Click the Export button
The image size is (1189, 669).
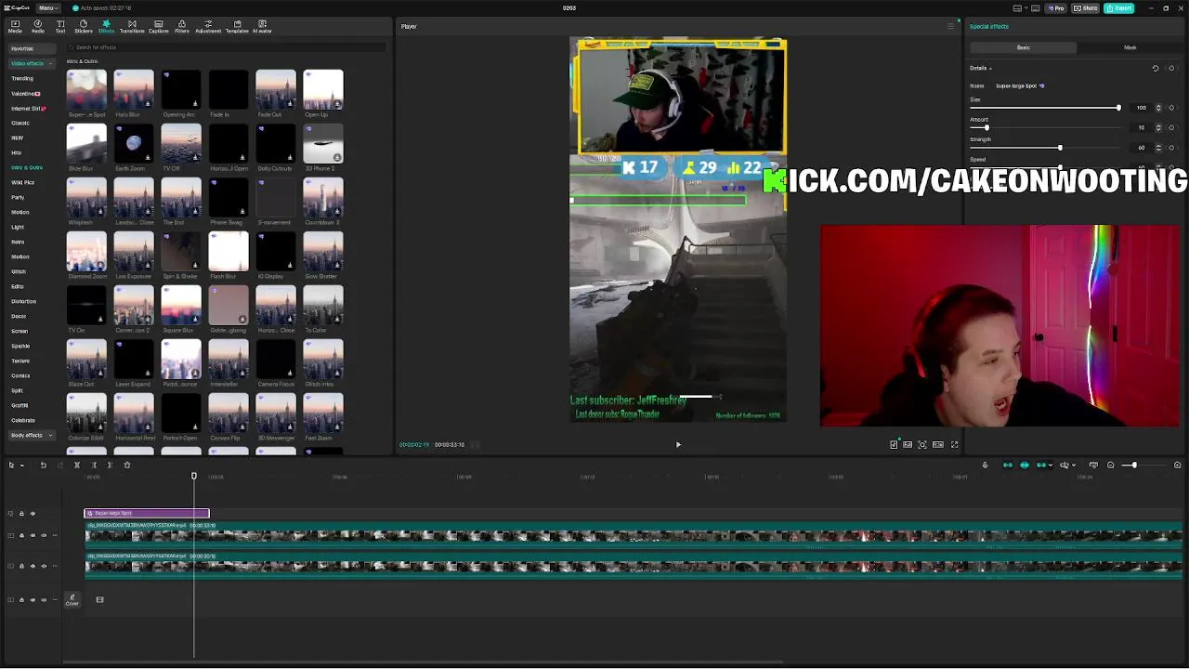point(1118,7)
